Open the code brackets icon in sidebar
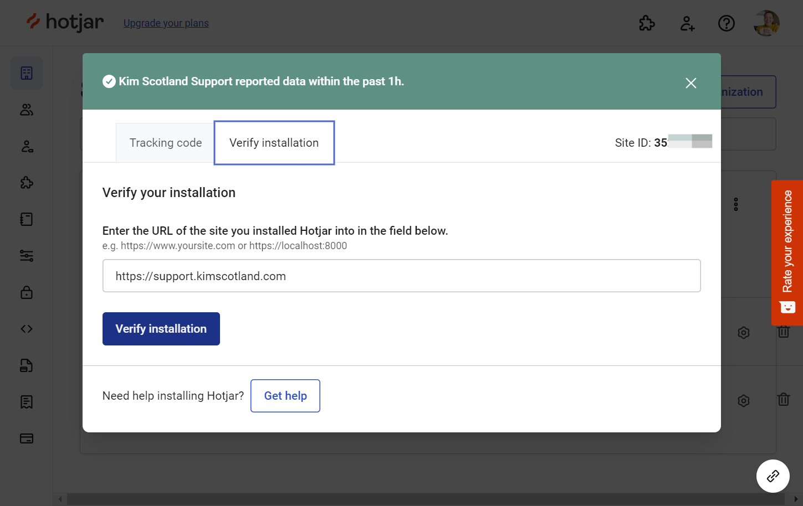The height and width of the screenshot is (506, 803). pos(27,329)
